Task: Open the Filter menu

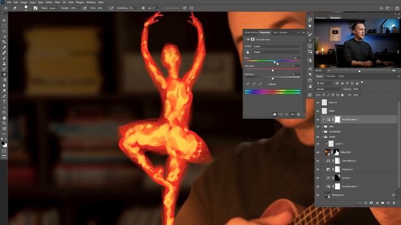Action: pos(57,2)
